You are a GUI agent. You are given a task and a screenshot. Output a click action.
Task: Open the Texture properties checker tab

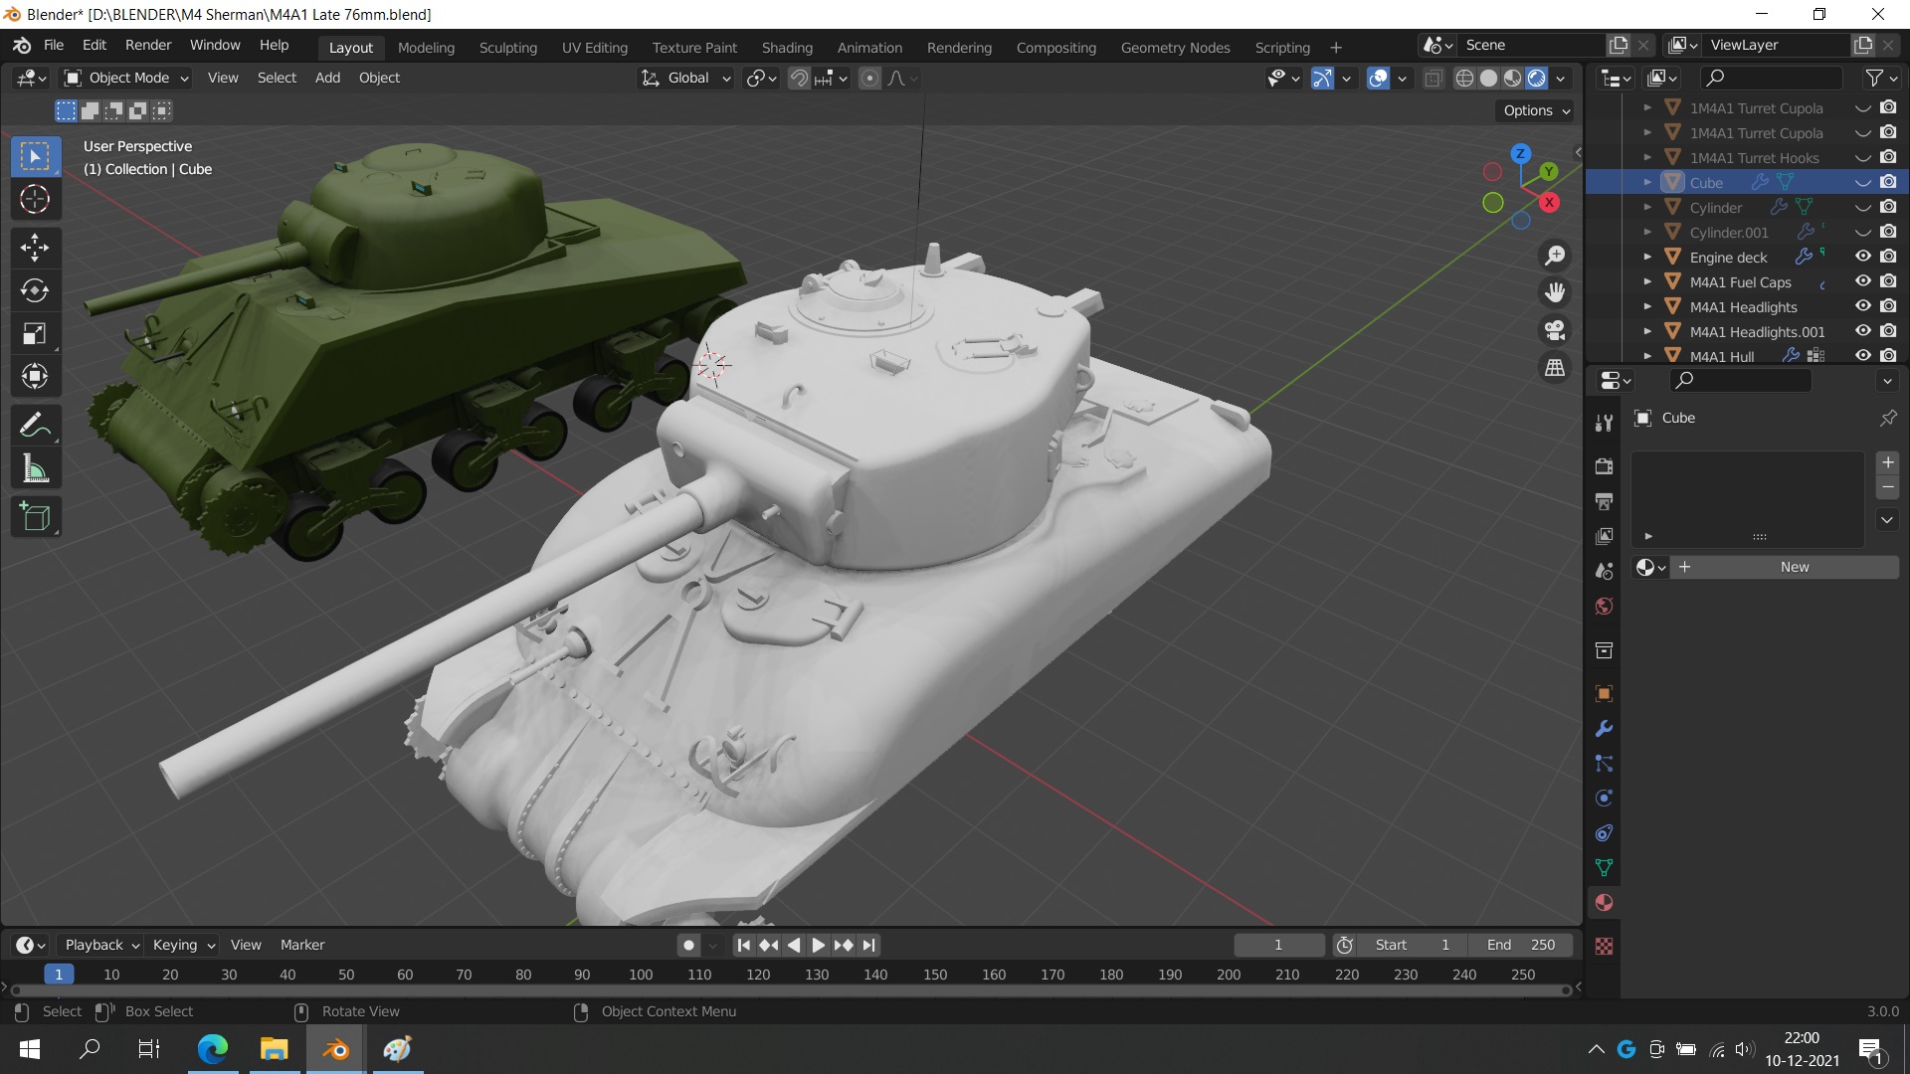pyautogui.click(x=1604, y=946)
